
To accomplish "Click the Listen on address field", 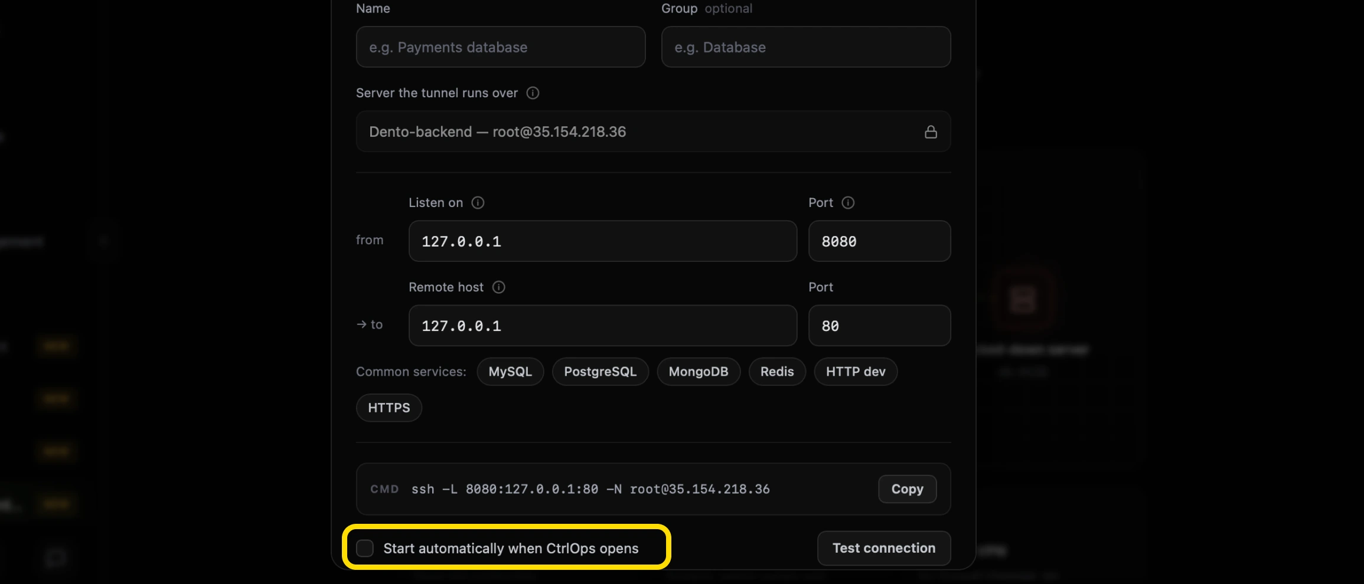I will [x=603, y=241].
